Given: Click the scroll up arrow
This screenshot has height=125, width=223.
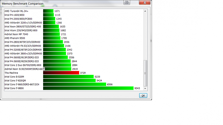Looking at the screenshot, I should (145, 11).
